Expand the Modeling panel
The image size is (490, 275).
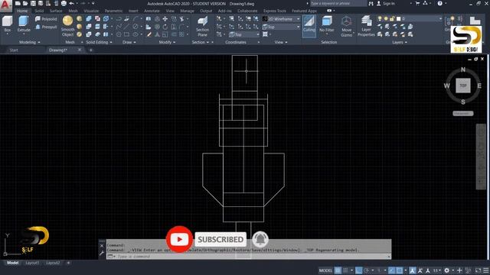click(x=30, y=42)
